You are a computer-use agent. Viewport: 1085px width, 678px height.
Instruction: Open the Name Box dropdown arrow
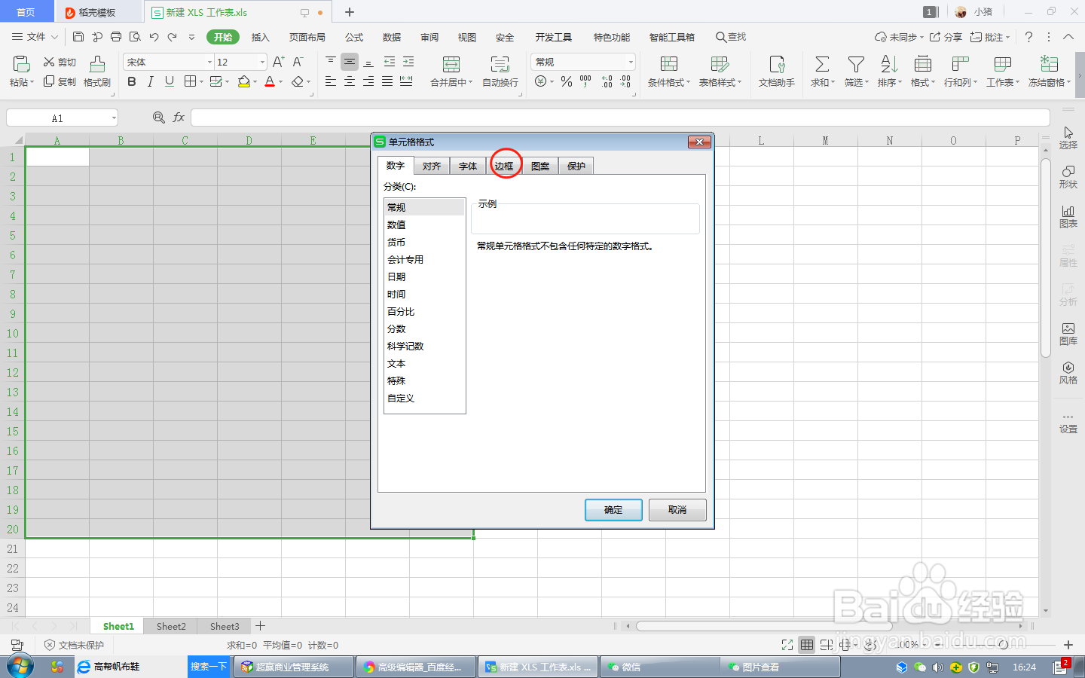pos(114,118)
